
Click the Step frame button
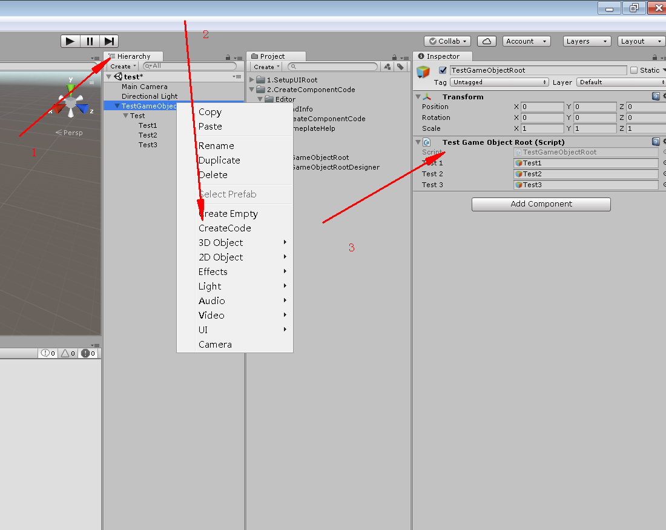[109, 41]
